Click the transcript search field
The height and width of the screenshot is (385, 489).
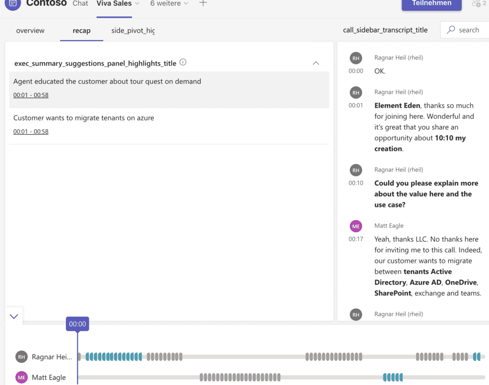465,30
